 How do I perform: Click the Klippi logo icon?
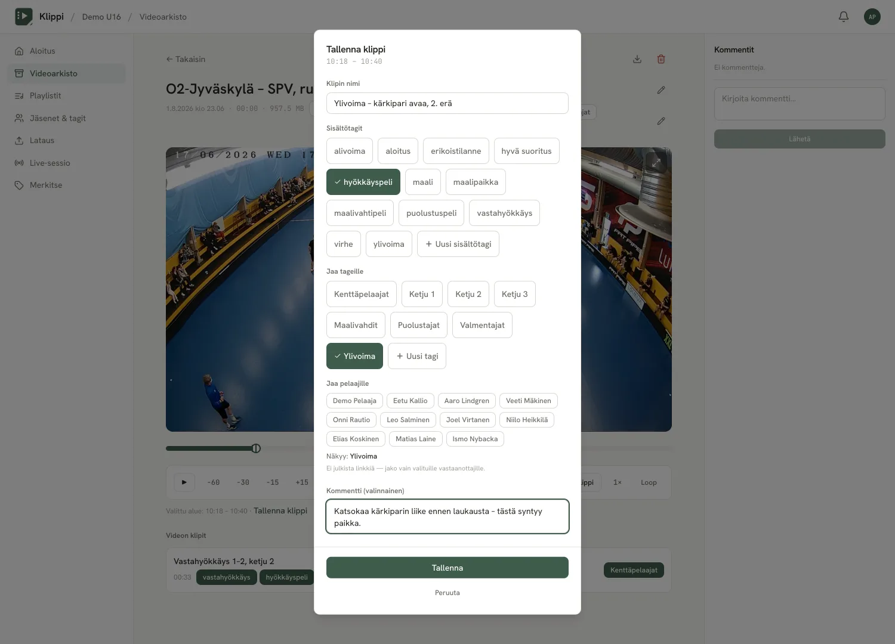24,17
